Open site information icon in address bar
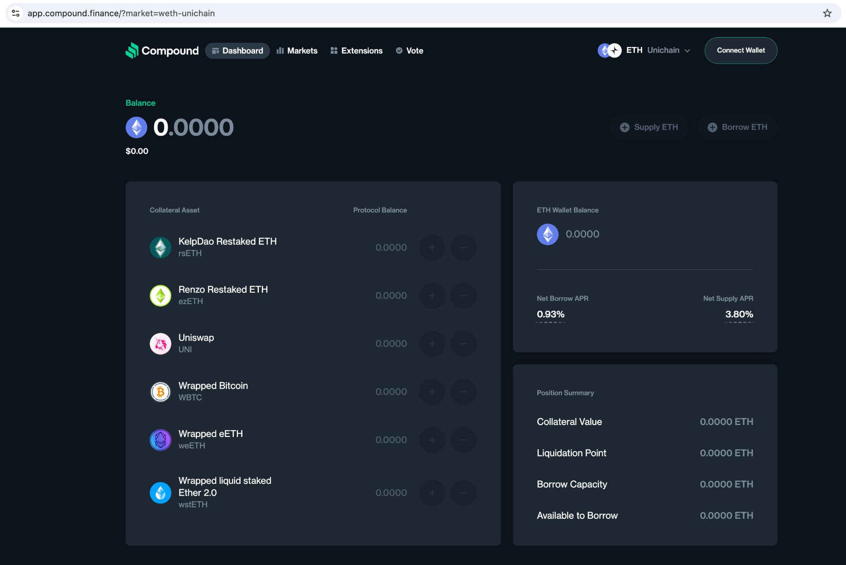The width and height of the screenshot is (846, 565). click(16, 13)
